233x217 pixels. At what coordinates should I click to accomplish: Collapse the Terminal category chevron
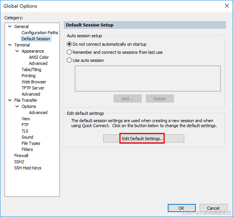[10, 45]
